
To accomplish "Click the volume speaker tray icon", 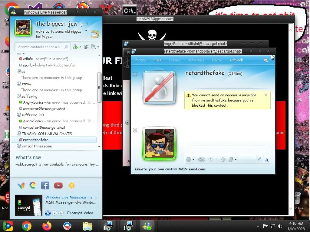I will coord(280,226).
